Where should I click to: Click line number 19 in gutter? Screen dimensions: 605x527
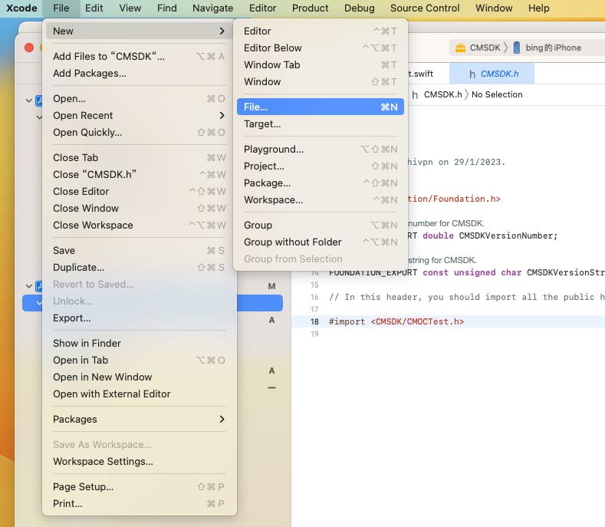314,334
